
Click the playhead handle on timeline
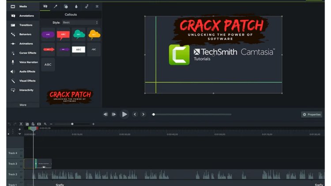pos(33,129)
